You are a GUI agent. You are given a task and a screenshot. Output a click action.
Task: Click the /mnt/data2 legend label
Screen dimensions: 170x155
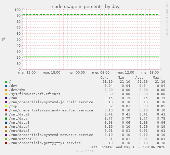coord(19,114)
